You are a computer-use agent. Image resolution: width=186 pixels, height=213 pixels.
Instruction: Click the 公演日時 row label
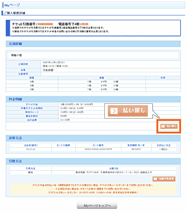coord(23,64)
